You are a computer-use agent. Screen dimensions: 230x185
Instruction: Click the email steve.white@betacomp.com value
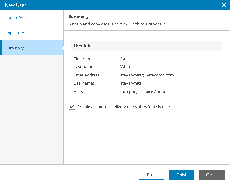147,75
